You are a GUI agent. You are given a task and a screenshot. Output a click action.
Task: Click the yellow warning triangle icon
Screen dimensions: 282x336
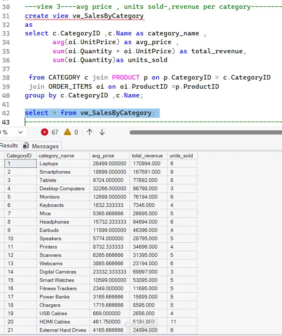[67, 132]
